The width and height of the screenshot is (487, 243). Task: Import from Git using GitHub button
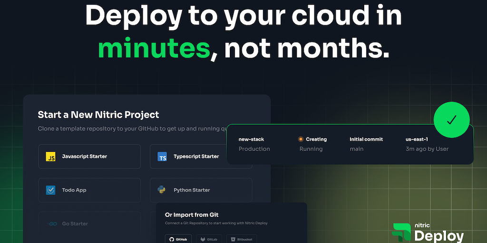click(178, 239)
